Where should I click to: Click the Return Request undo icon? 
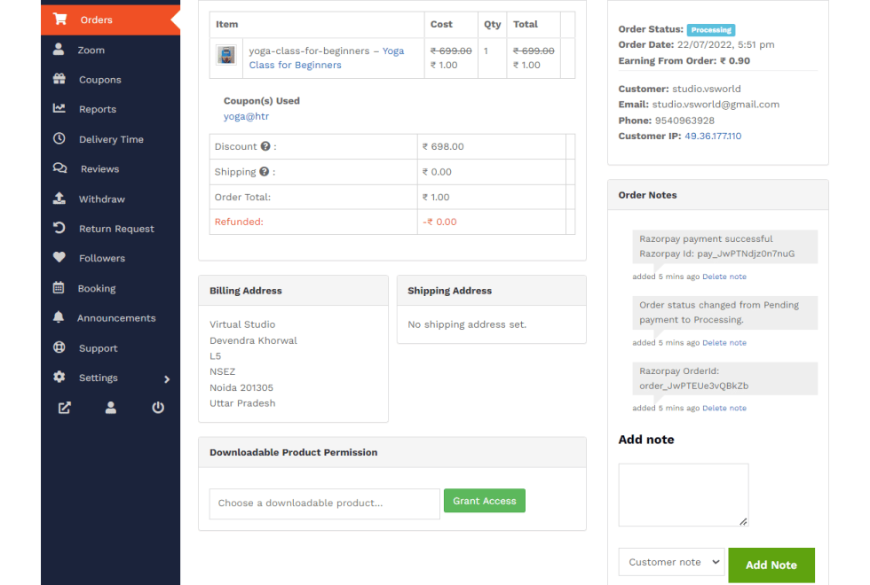coord(59,228)
